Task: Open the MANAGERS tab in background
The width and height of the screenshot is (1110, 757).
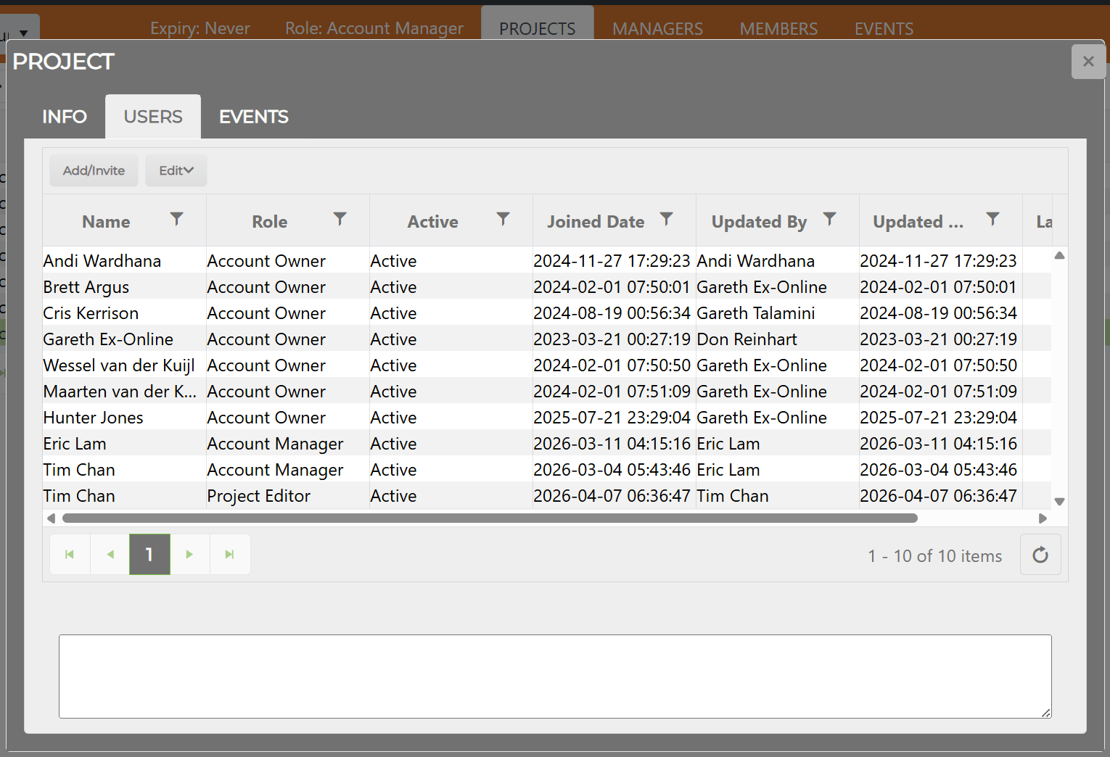Action: point(657,28)
